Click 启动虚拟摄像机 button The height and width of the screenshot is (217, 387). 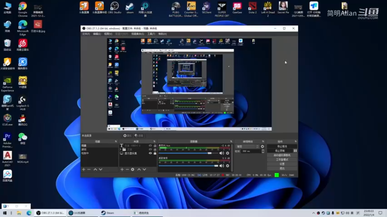point(282,155)
